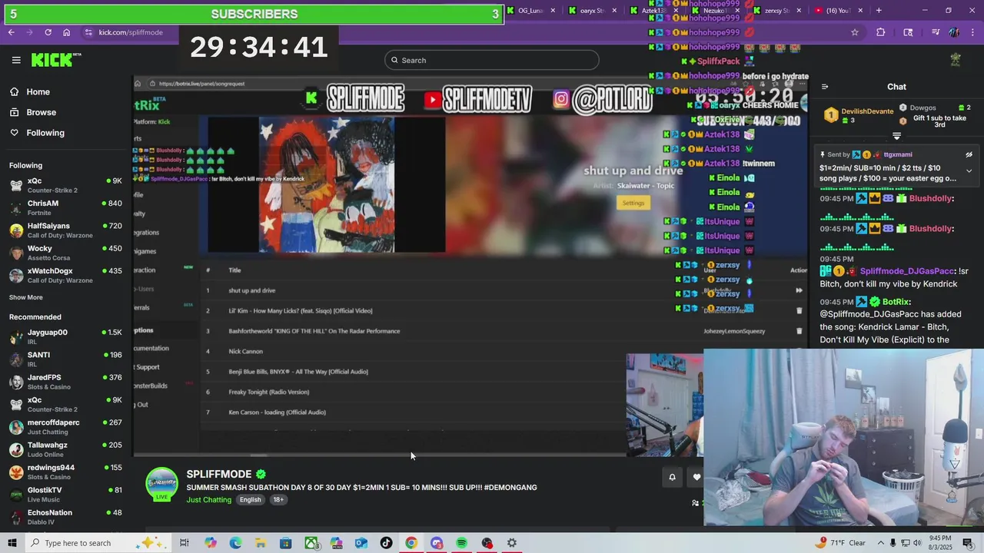Click Show More under Following
This screenshot has height=553, width=984.
pyautogui.click(x=26, y=297)
